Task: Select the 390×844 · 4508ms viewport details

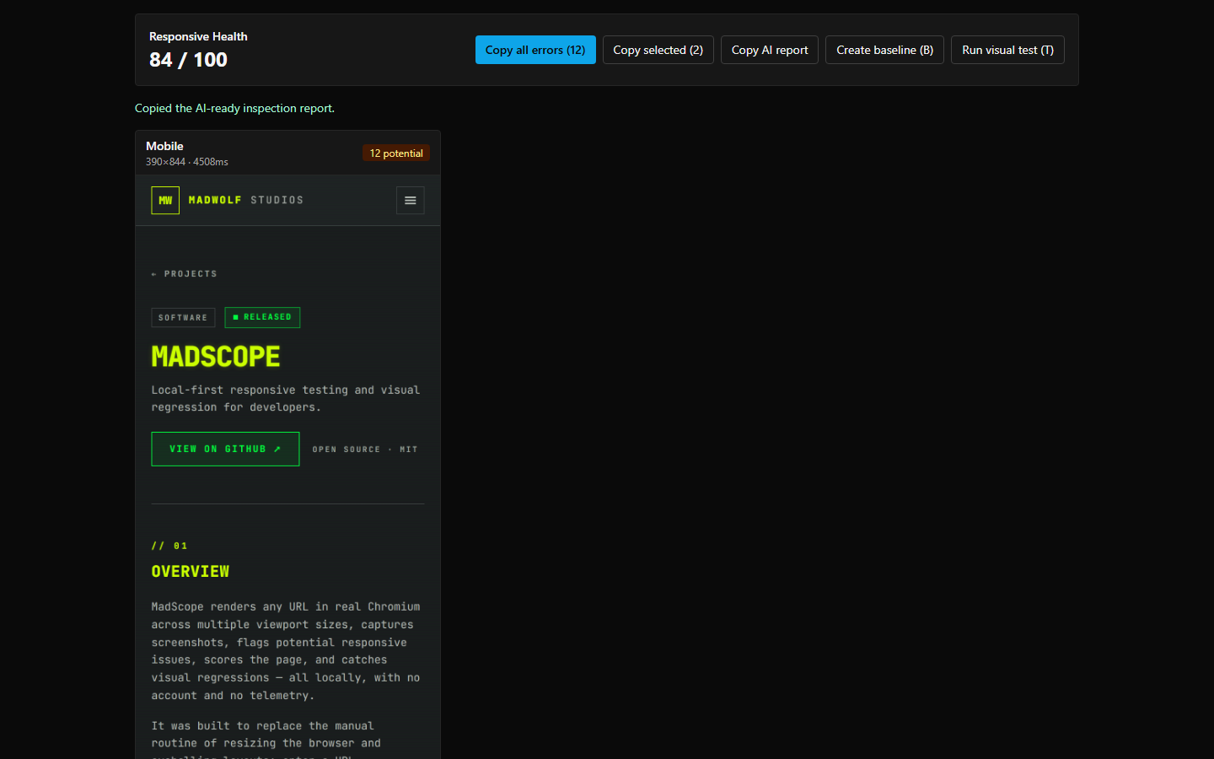Action: [x=187, y=162]
